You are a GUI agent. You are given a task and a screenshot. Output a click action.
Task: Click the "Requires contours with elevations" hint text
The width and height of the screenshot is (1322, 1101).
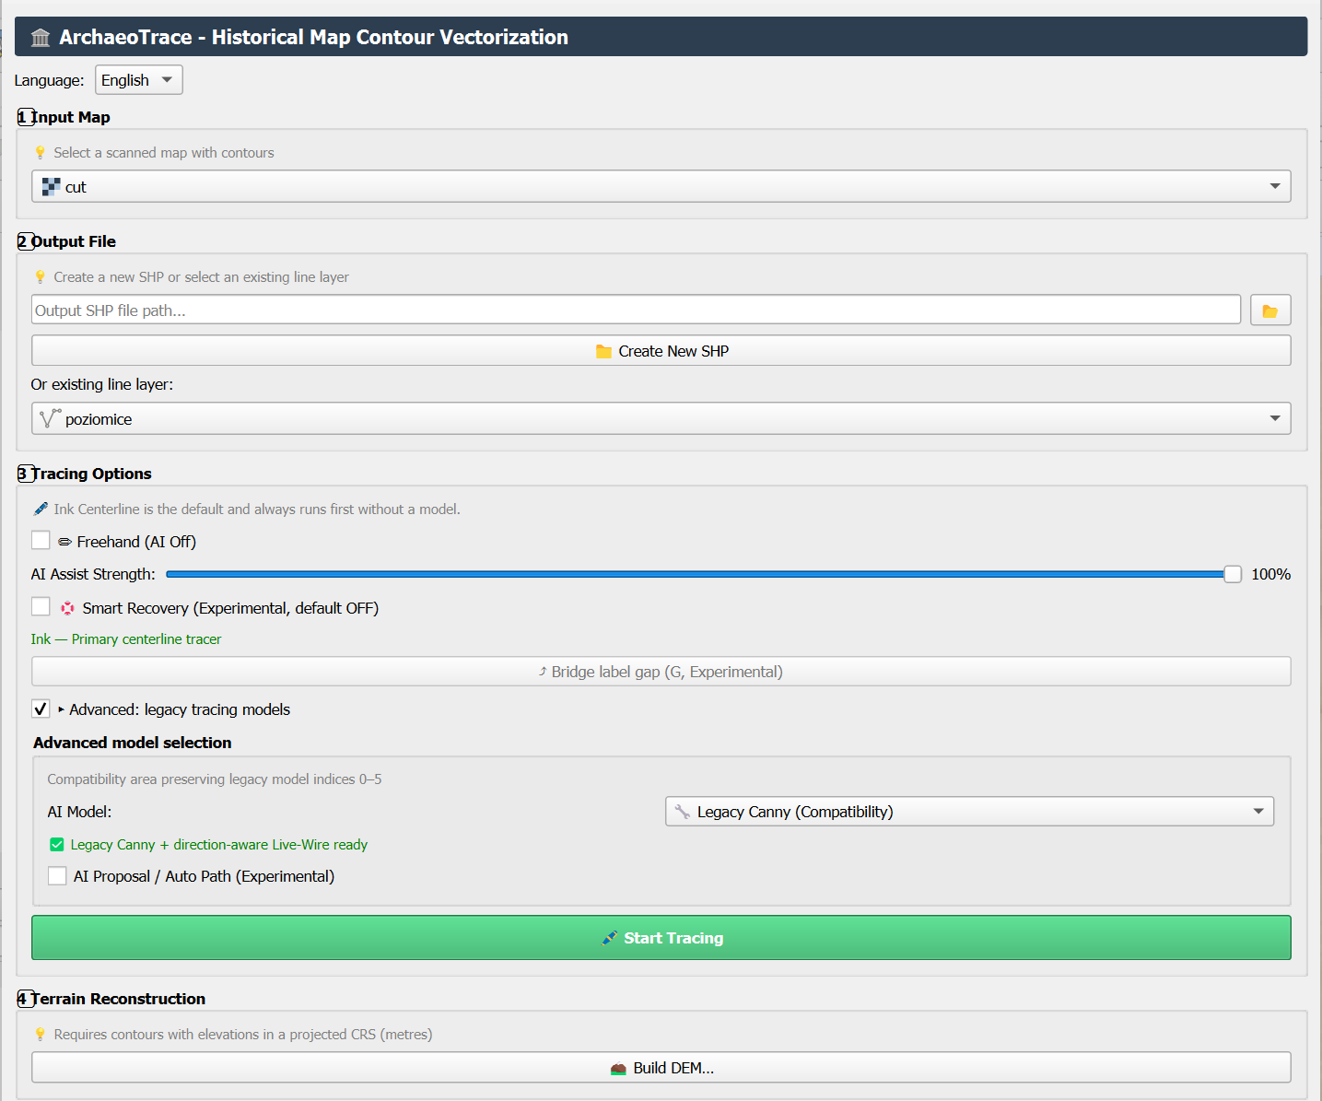pyautogui.click(x=243, y=1035)
